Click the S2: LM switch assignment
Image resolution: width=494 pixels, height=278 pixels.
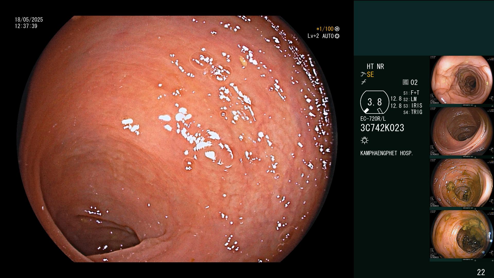click(410, 99)
